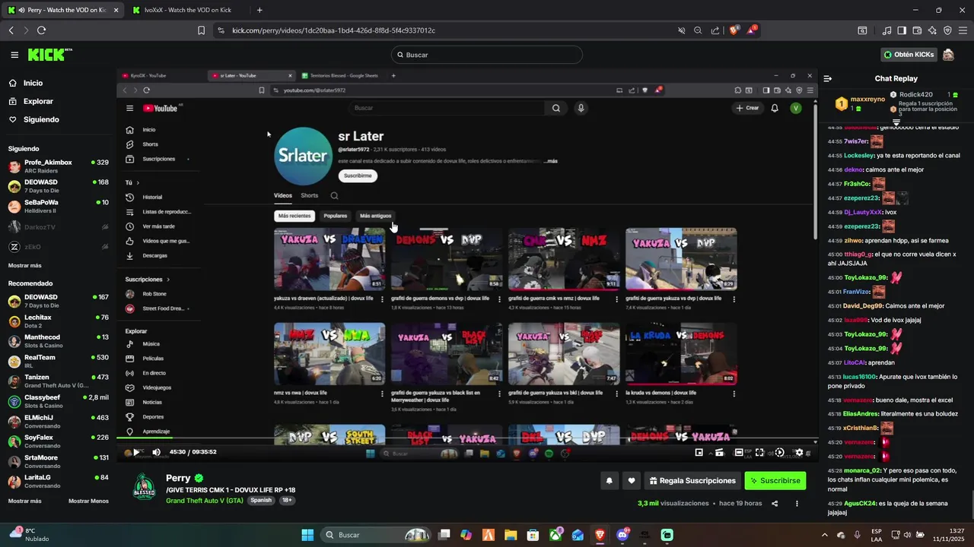
Task: Click the KICK logo
Action: (49, 55)
